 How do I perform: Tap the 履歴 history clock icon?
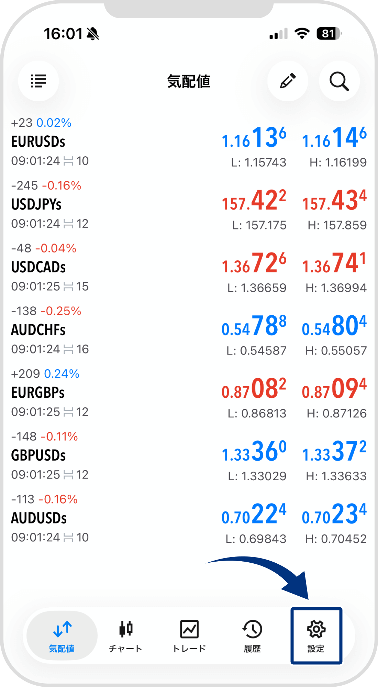point(253,629)
